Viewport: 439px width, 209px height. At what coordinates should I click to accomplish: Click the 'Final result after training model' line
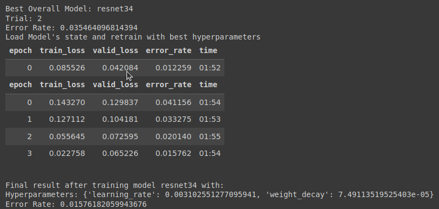pyautogui.click(x=115, y=185)
